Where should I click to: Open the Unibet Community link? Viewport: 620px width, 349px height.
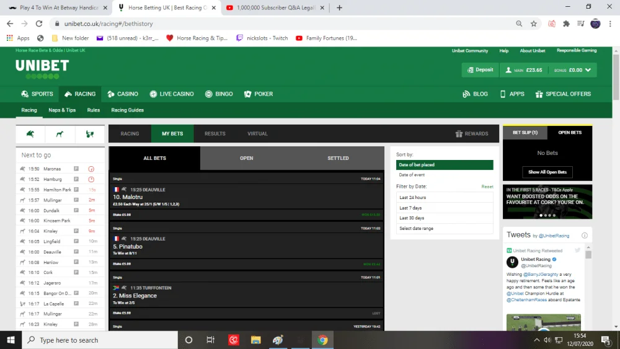coord(470,51)
